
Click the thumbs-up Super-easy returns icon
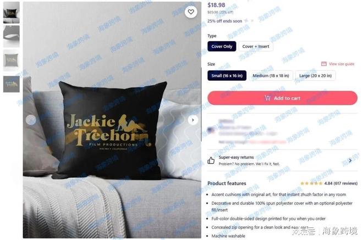pyautogui.click(x=211, y=160)
